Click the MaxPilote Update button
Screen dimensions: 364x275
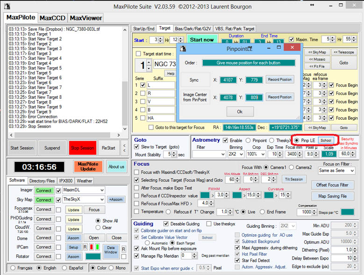click(88, 166)
